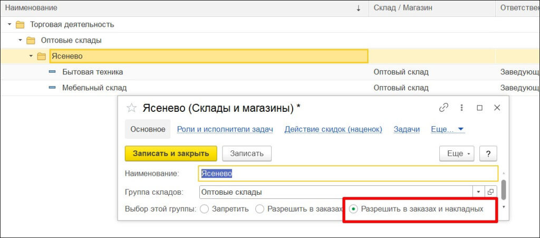Click the Торговая деятельность folder icon

tap(20, 25)
